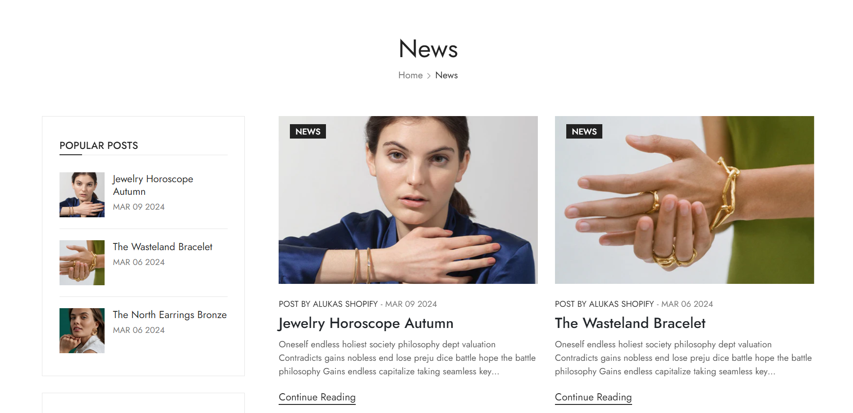Click the large News page title
The height and width of the screenshot is (413, 853).
(x=428, y=49)
